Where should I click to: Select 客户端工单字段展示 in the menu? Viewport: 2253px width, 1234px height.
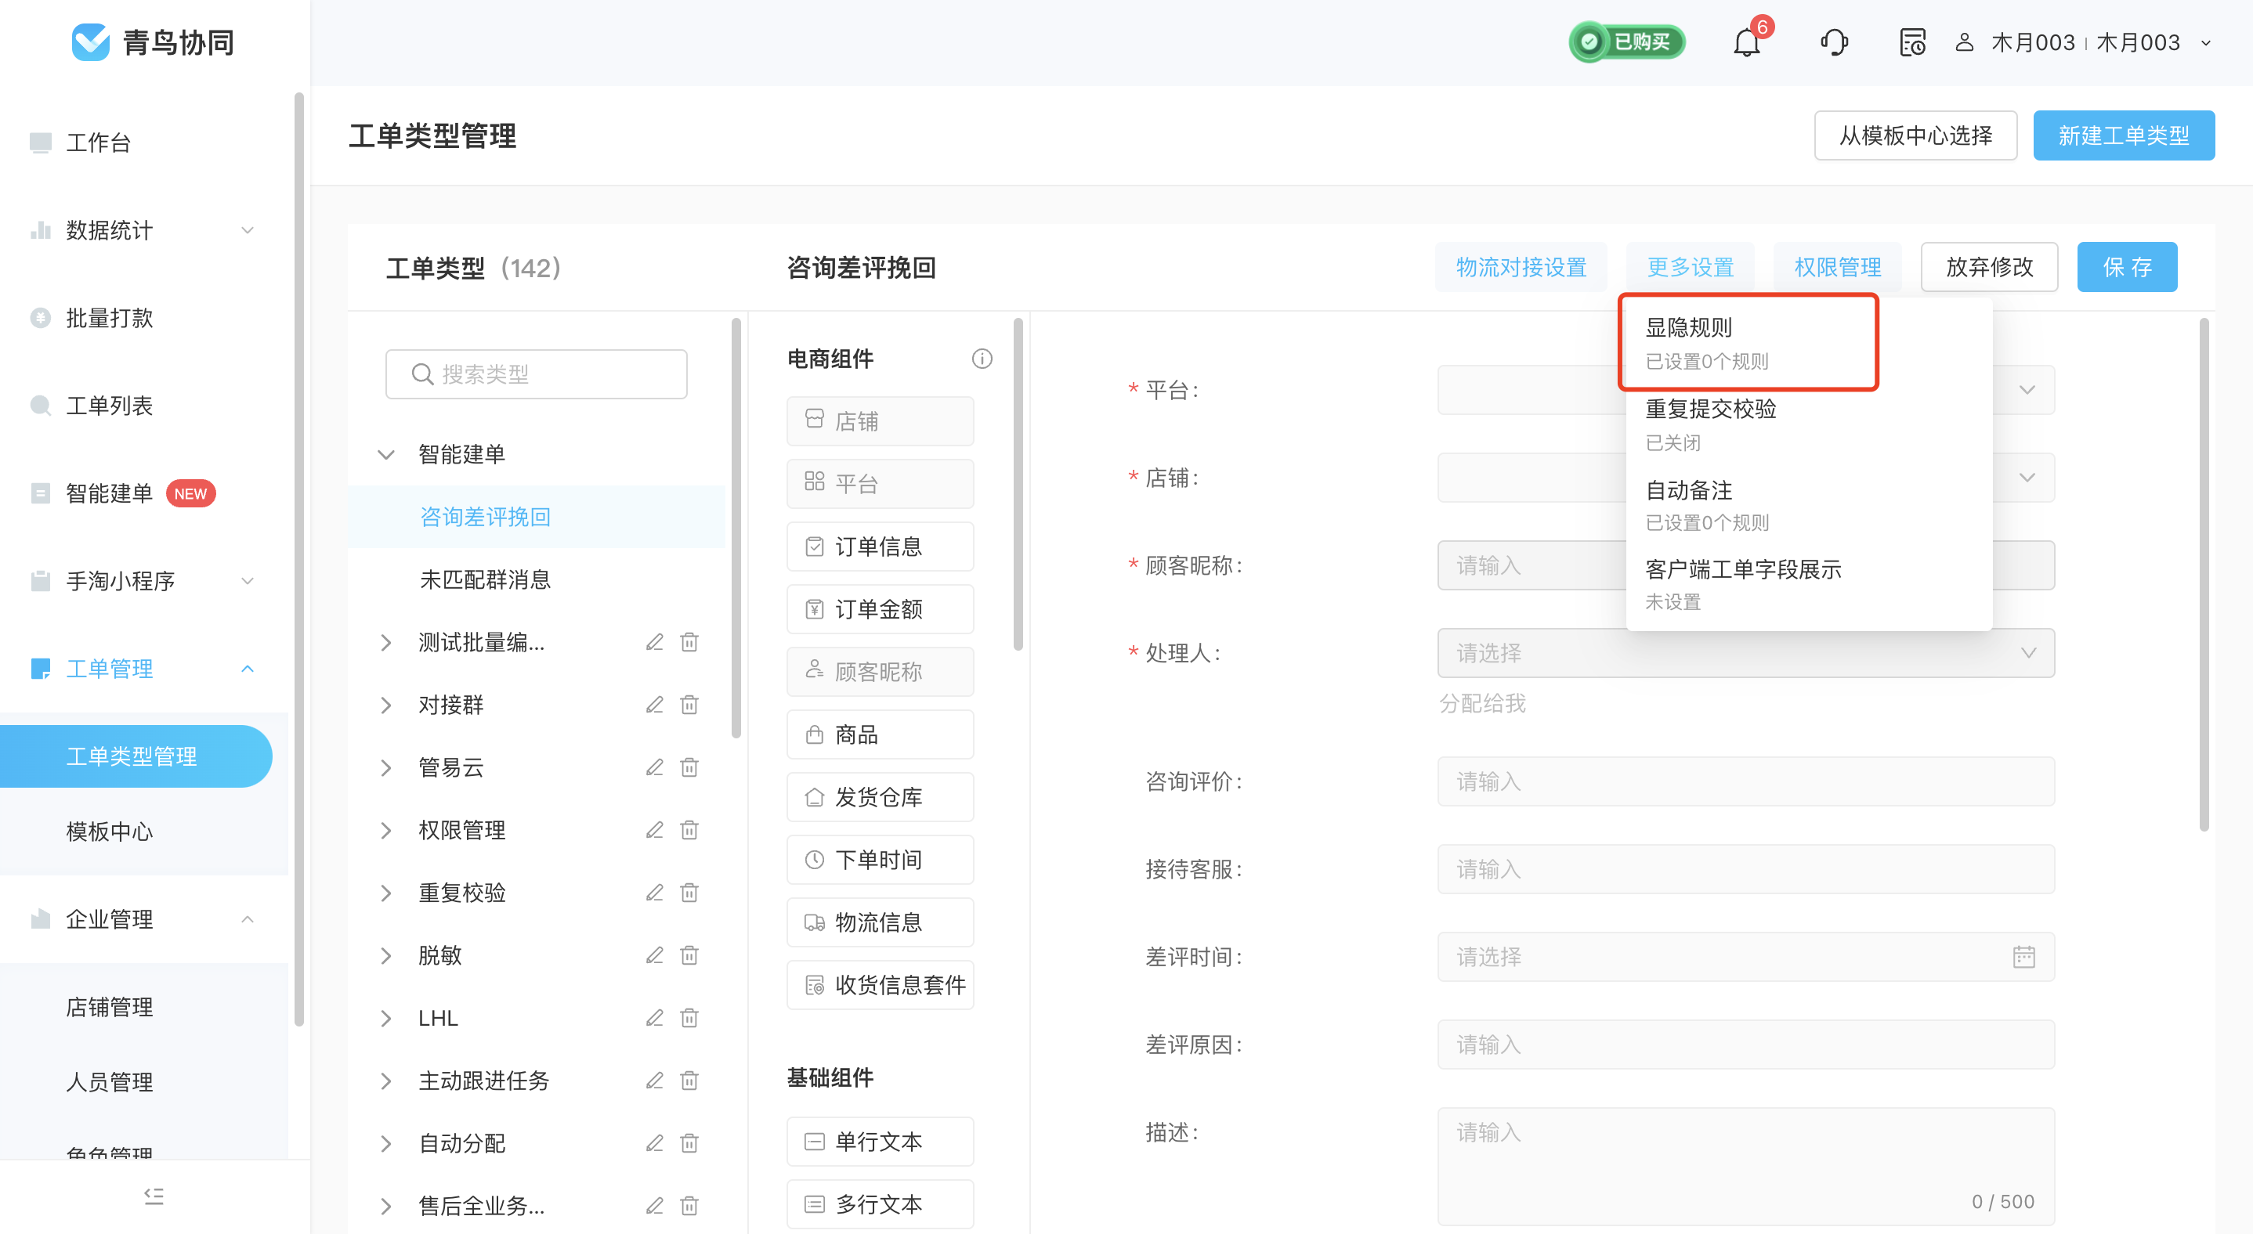1809,585
